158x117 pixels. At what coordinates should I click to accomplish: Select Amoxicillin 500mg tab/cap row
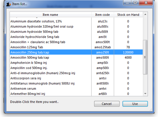pos(76,57)
